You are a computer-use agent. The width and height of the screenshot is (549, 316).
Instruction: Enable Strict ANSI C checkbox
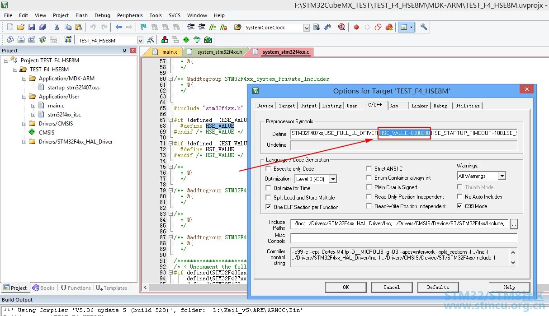pyautogui.click(x=370, y=169)
